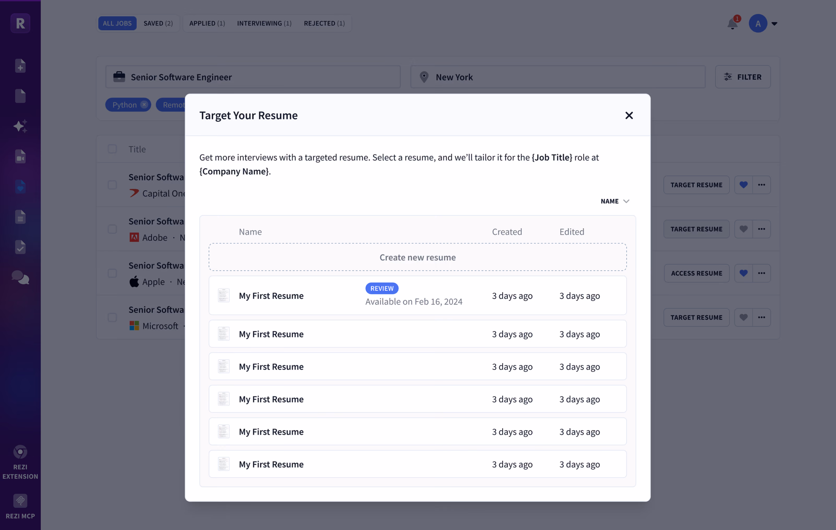This screenshot has width=836, height=530.
Task: Unfavorite the Apple job heart
Action: click(743, 273)
